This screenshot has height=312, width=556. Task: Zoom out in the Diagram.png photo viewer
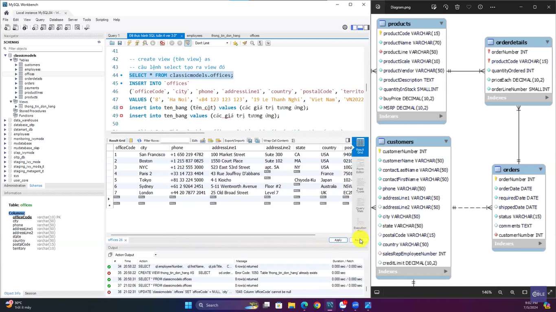pyautogui.click(x=500, y=292)
